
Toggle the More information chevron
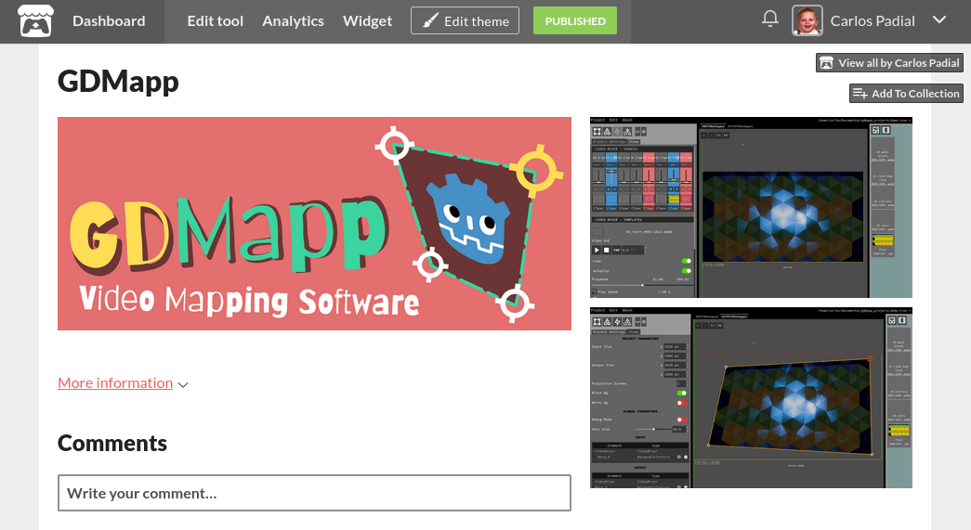tap(183, 384)
